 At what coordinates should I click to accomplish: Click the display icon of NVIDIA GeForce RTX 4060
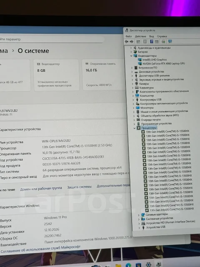[140, 63]
